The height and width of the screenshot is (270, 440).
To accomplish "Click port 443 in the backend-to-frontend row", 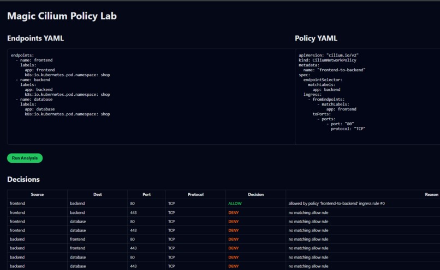I will (x=133, y=248).
